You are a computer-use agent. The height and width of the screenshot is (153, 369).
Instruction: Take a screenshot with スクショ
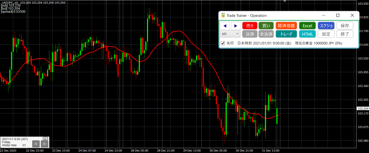326,26
